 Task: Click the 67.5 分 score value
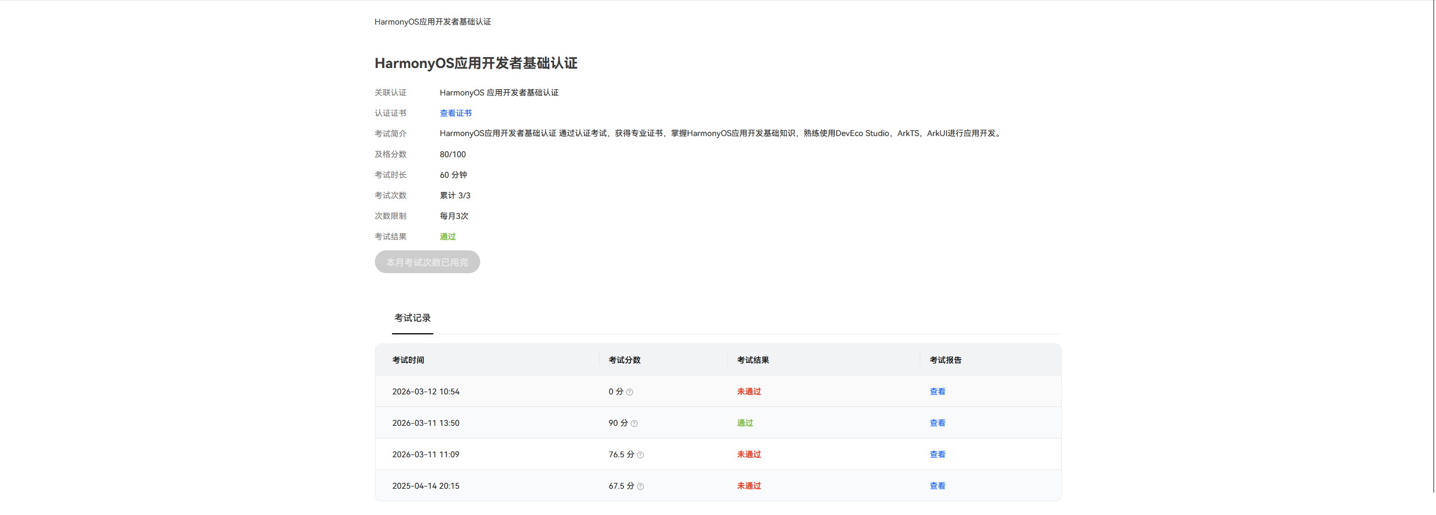[x=622, y=486]
